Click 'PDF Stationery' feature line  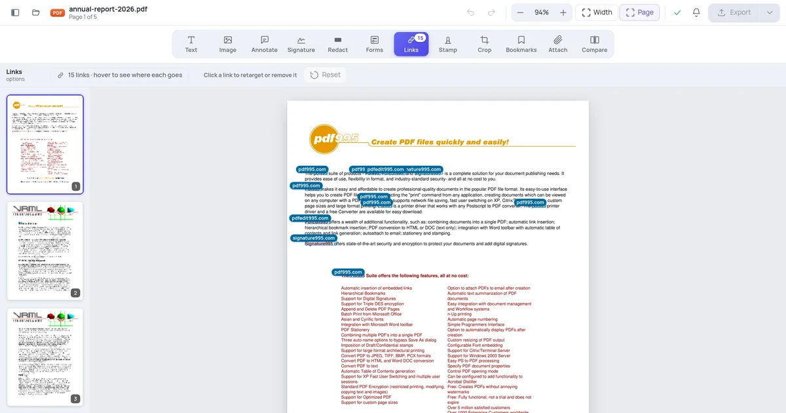tap(355, 330)
